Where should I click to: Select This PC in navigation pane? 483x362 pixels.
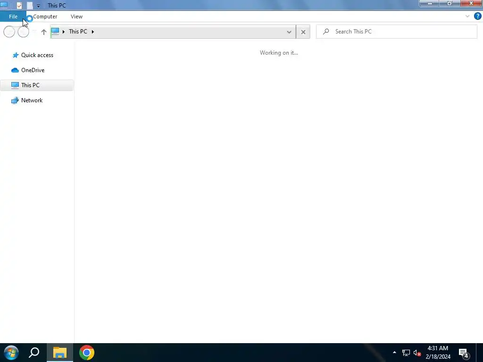pos(37,85)
